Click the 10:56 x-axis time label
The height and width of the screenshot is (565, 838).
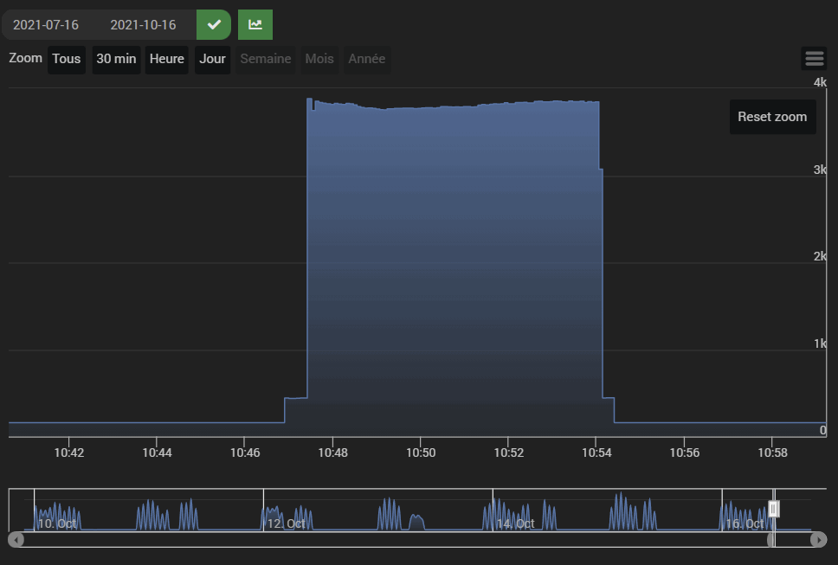(x=684, y=453)
